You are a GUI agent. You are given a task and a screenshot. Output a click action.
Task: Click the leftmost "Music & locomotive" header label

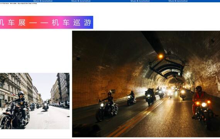click(43, 1)
